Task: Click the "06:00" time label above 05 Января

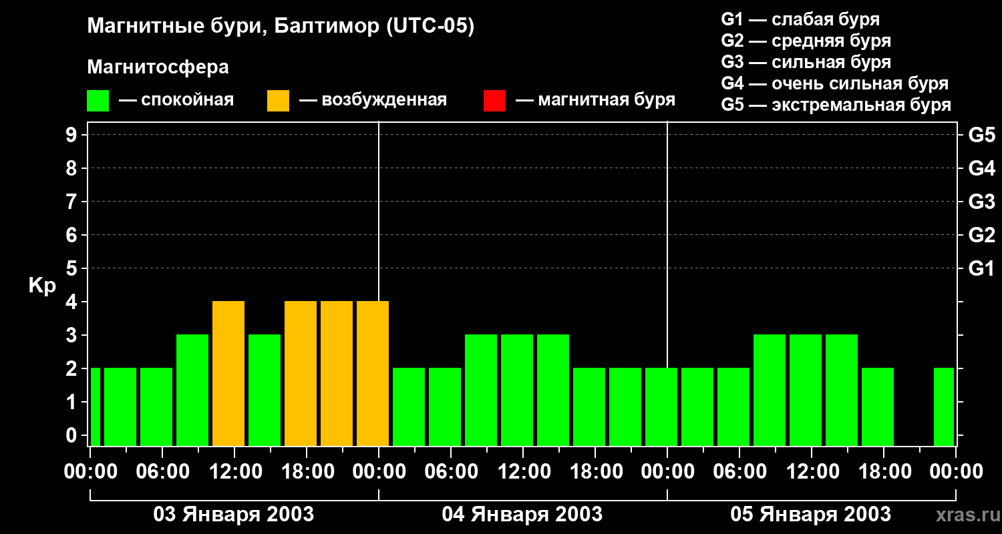Action: click(740, 471)
